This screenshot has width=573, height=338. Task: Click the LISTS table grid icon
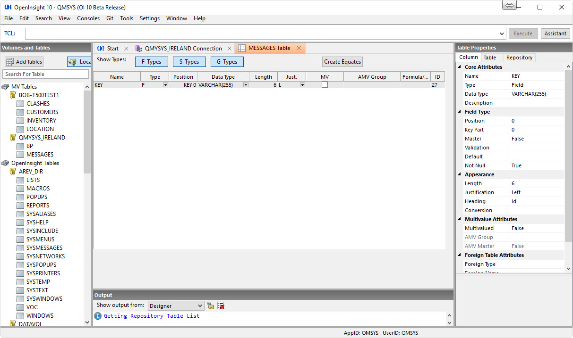pyautogui.click(x=20, y=180)
